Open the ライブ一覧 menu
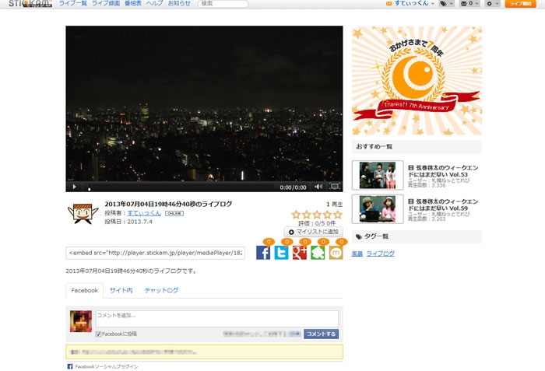 [73, 3]
